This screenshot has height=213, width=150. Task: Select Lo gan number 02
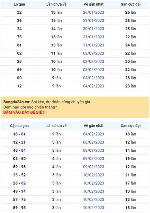[x=19, y=53]
